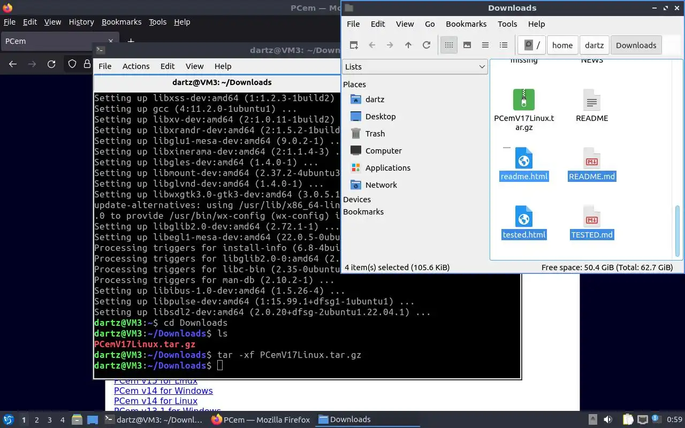Select readme.html file icon
The height and width of the screenshot is (428, 685).
click(x=524, y=158)
